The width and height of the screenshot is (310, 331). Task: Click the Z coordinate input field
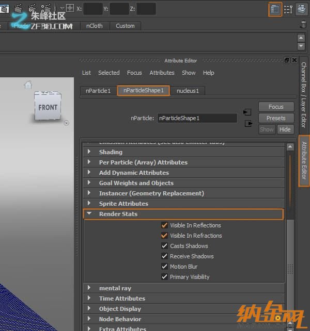click(x=146, y=9)
